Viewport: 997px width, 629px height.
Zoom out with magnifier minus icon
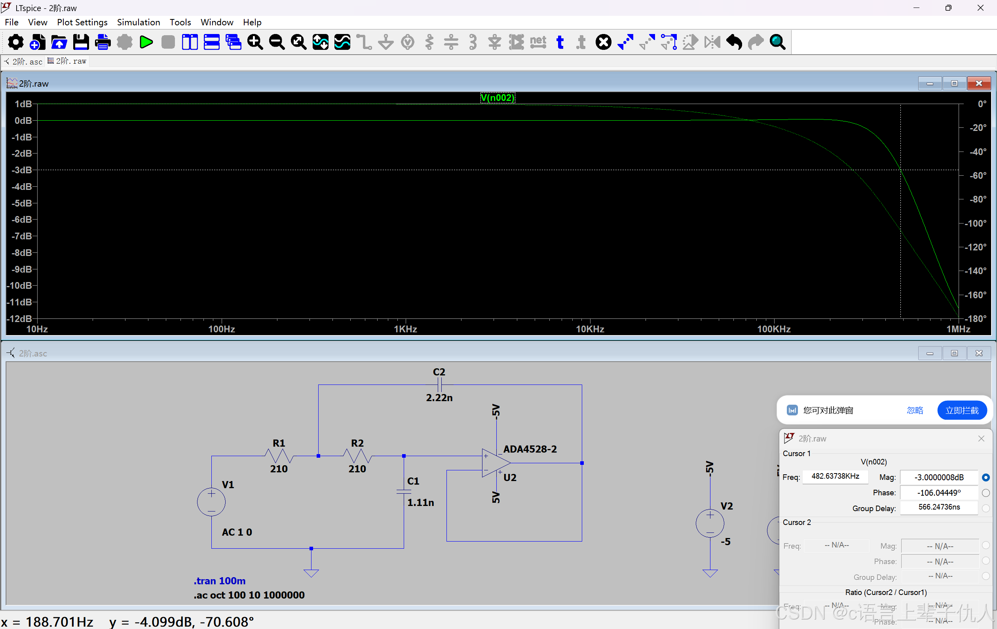coord(277,42)
